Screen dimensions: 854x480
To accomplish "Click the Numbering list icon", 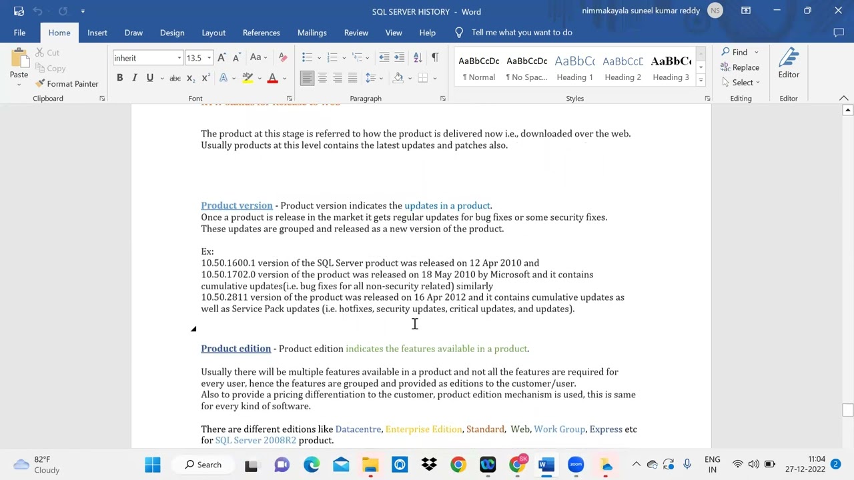I will (332, 57).
